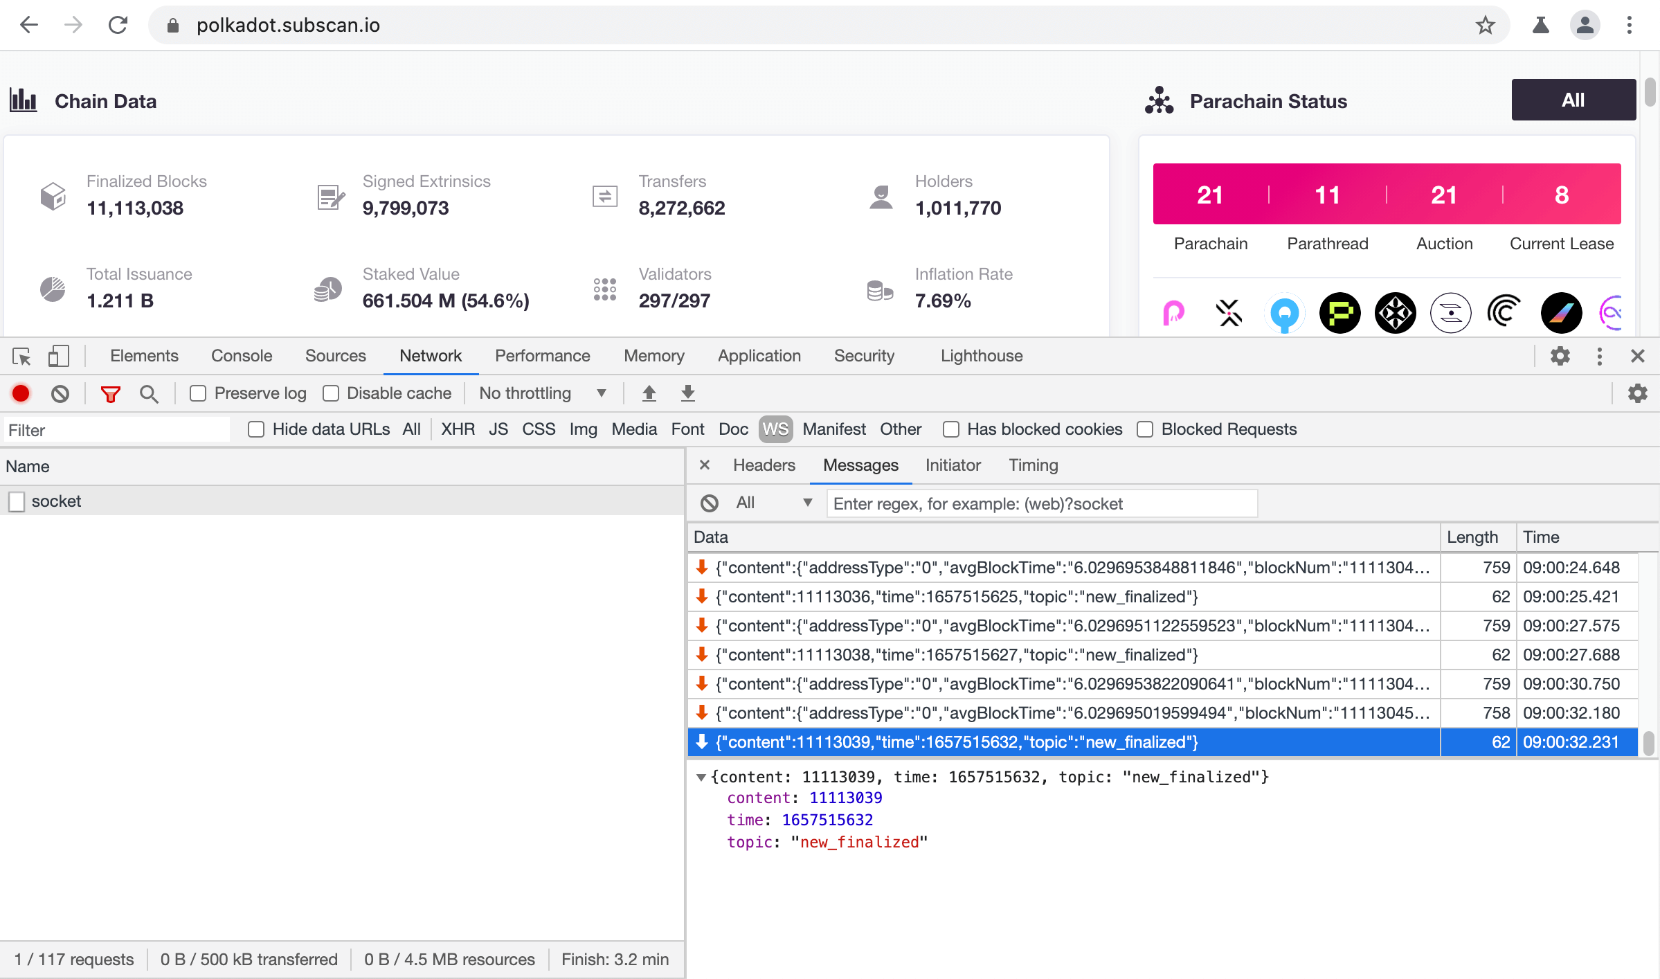Viewport: 1660px width, 979px height.
Task: Open the Performance tab
Action: (x=543, y=356)
